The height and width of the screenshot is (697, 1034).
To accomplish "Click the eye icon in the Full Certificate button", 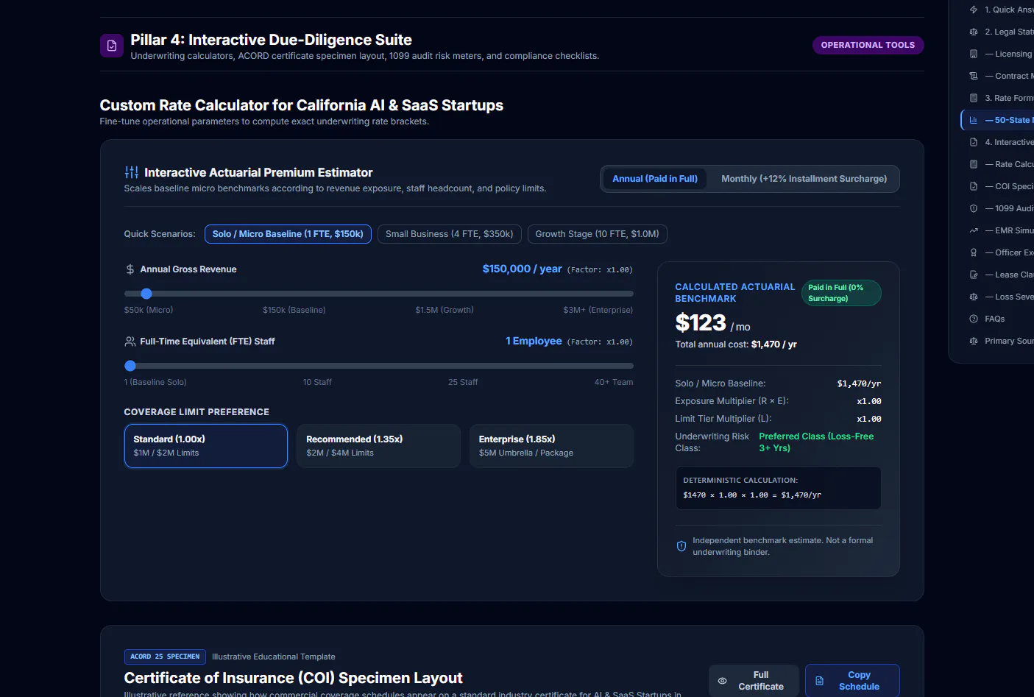I will 723,681.
